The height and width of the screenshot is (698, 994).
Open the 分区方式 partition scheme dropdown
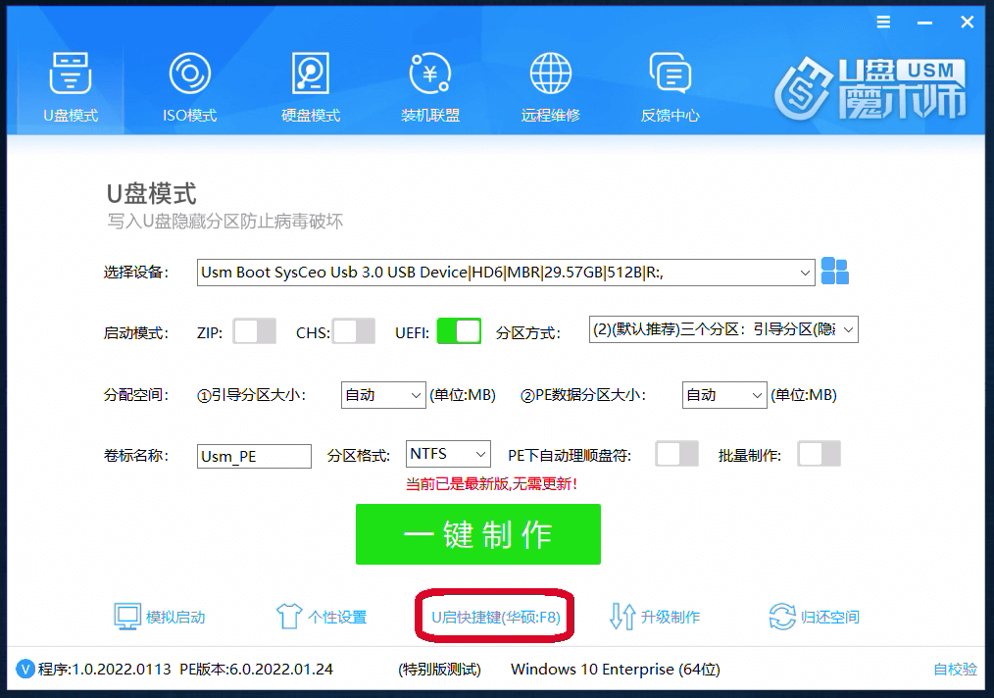pyautogui.click(x=848, y=330)
